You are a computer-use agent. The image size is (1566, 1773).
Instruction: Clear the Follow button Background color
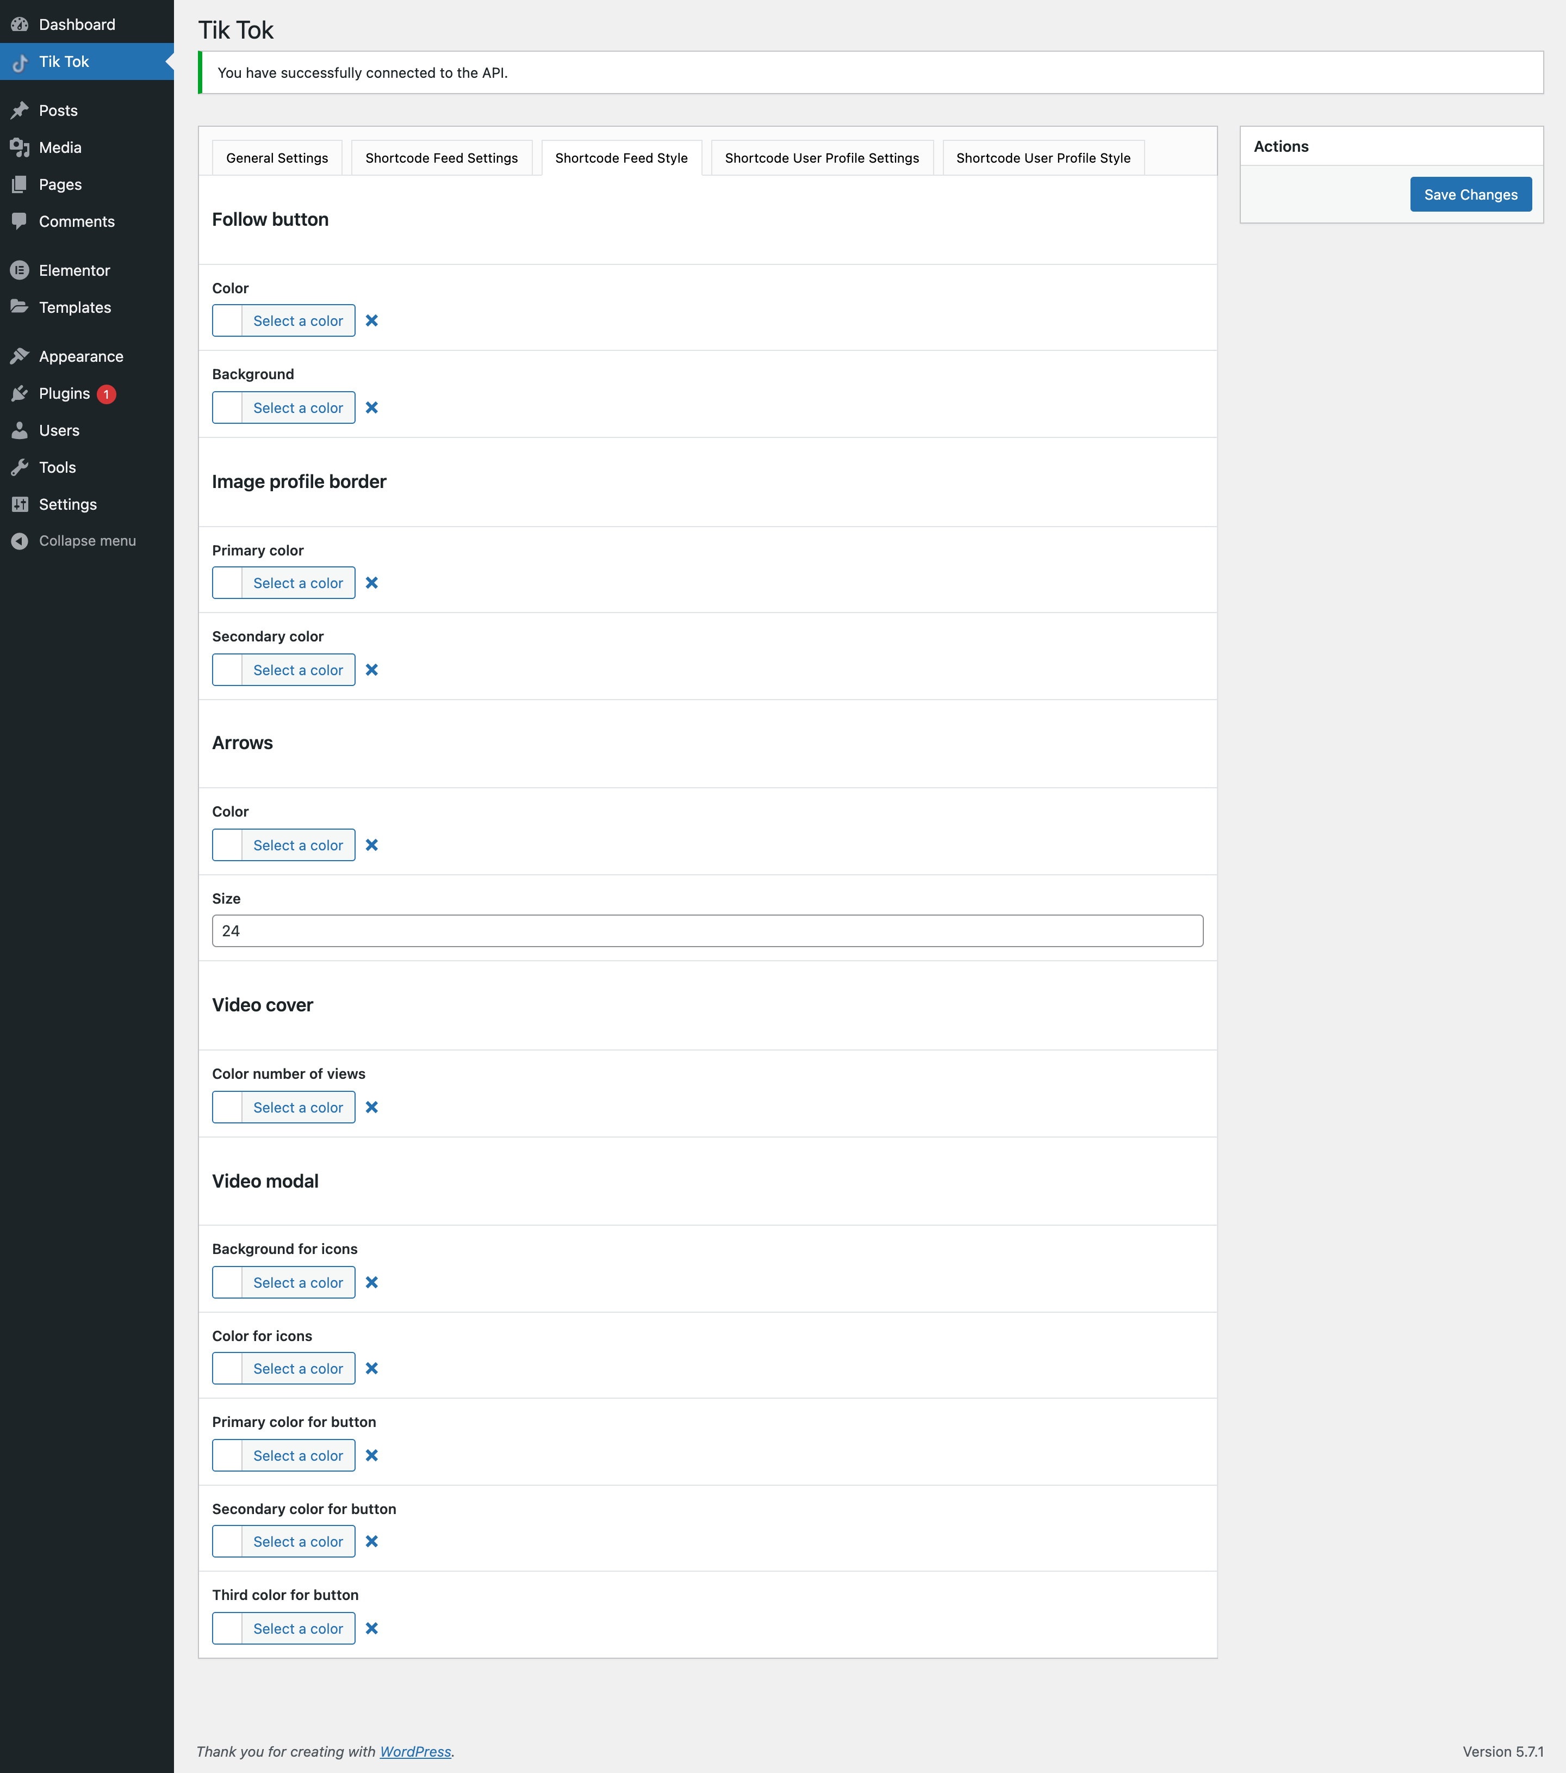(372, 407)
